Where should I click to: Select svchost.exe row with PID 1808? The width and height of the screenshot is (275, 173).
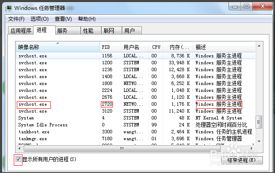[x=136, y=83]
